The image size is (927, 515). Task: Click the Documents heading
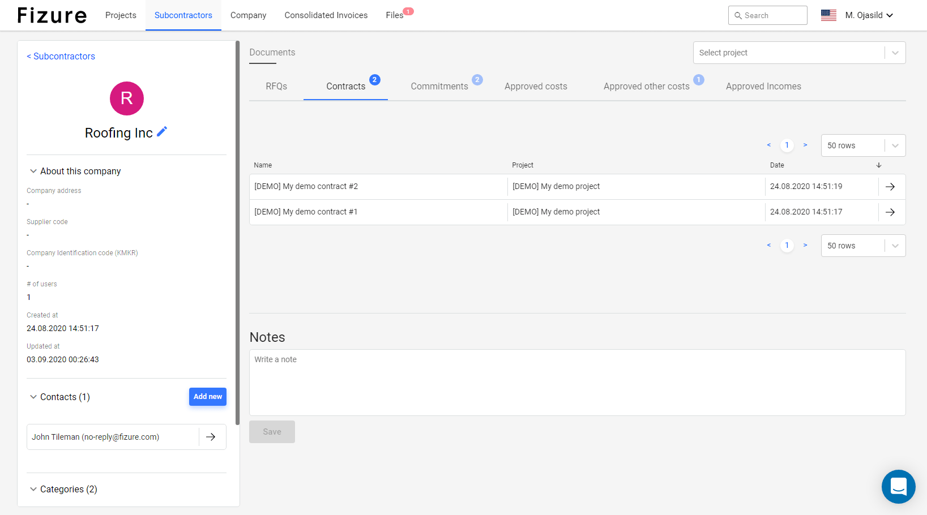pyautogui.click(x=272, y=52)
